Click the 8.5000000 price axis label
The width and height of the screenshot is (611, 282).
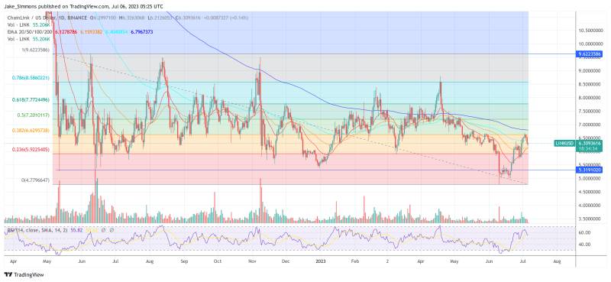[x=589, y=84]
